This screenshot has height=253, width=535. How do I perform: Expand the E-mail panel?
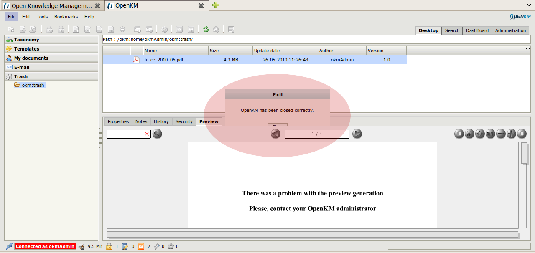(x=51, y=67)
